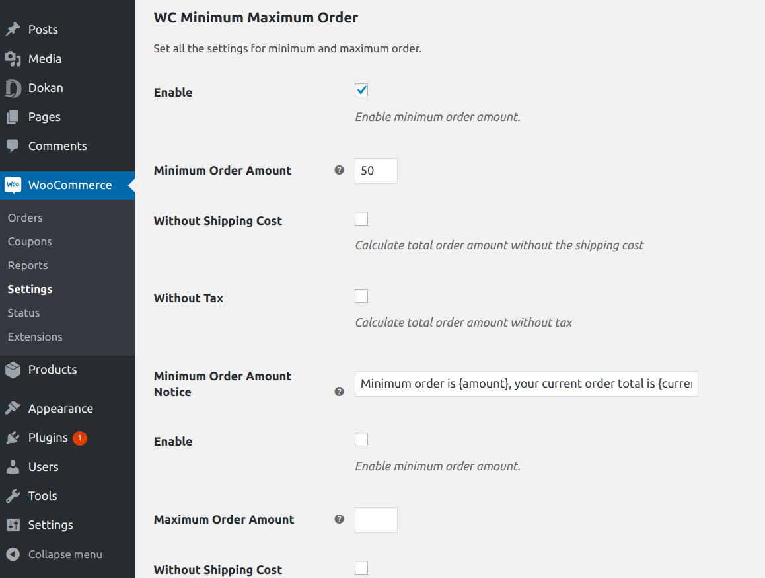
Task: Click 'Set all the settings for minimum and maximum order.'
Action: (x=288, y=48)
